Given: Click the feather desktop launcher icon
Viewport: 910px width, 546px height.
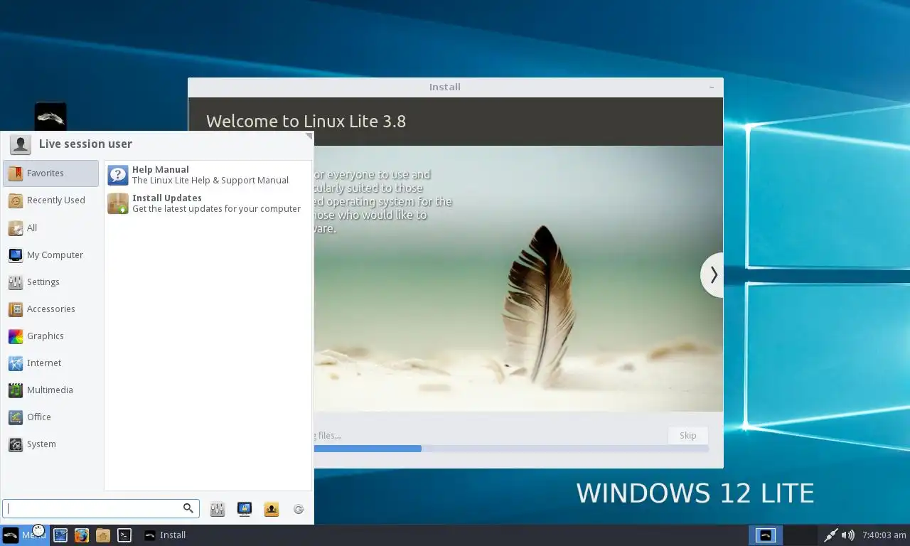Looking at the screenshot, I should click(x=50, y=118).
